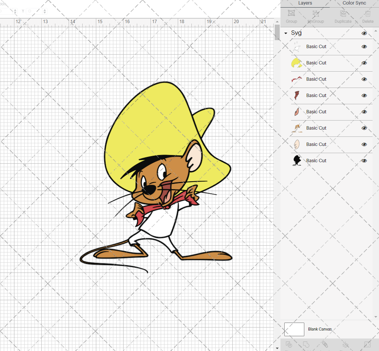Click the Blank Canvas color swatch
Image resolution: width=379 pixels, height=351 pixels.
[x=294, y=329]
